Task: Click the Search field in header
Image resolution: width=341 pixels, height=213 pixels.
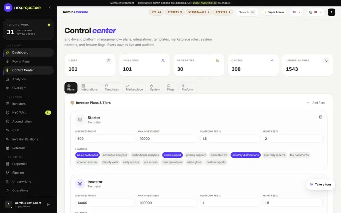Action: 247,12
